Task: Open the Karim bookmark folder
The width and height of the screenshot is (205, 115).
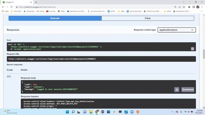Action: tap(168, 11)
